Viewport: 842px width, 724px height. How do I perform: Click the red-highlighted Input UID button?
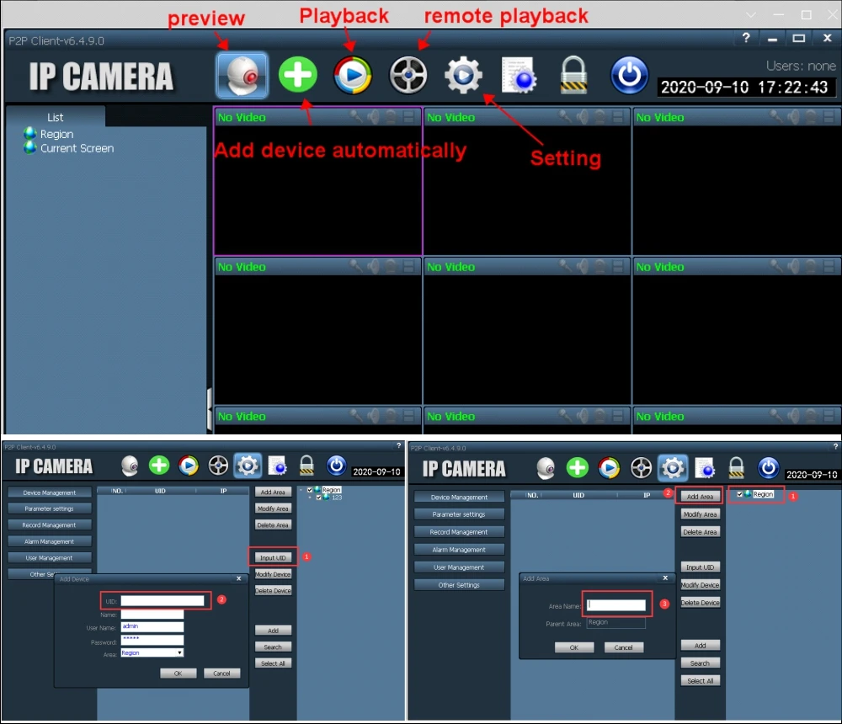[274, 557]
